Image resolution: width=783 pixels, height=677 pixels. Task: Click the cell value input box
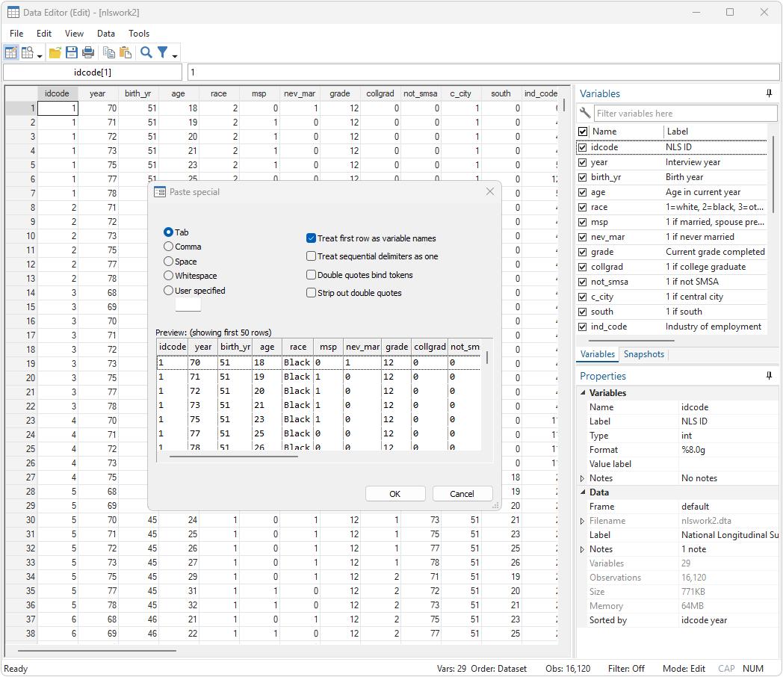point(483,72)
